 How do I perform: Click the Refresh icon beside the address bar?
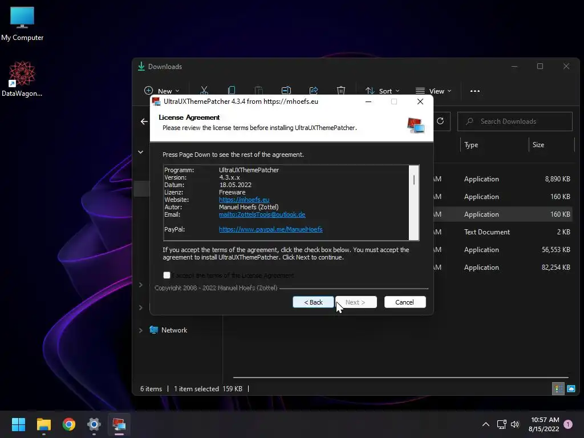click(x=440, y=121)
